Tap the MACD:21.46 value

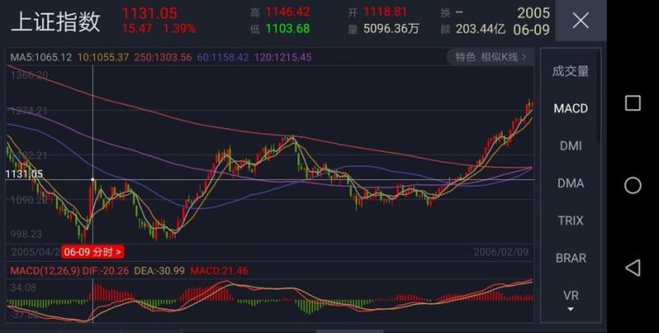pos(219,271)
